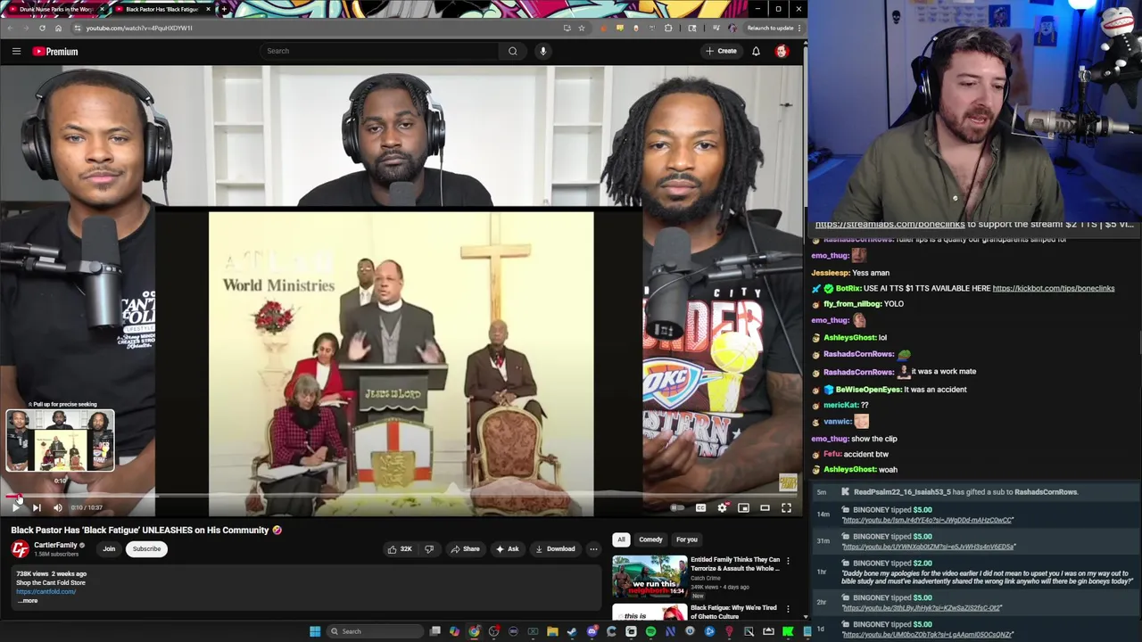The height and width of the screenshot is (642, 1142).
Task: Click the YouTube search field
Action: pyautogui.click(x=379, y=51)
